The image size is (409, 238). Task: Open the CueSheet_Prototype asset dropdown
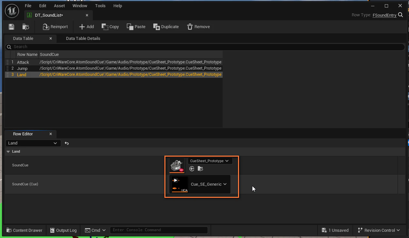click(210, 161)
